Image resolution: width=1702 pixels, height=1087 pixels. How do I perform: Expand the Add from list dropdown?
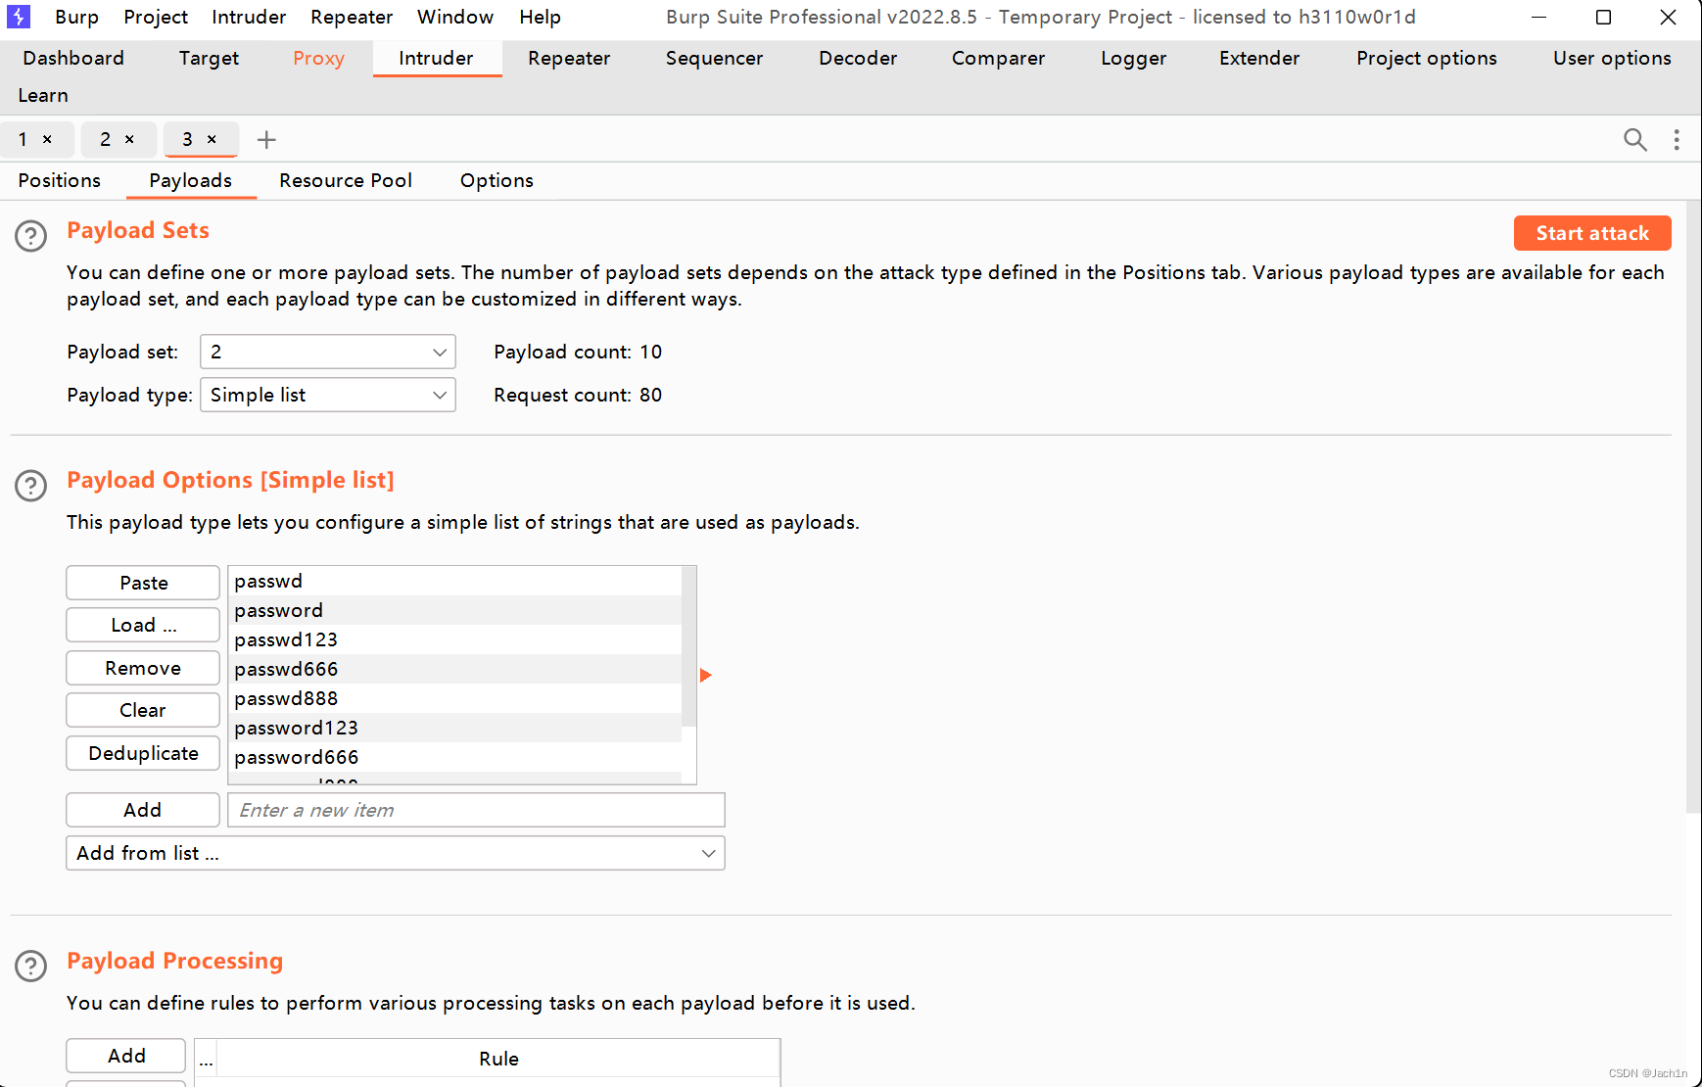pos(396,853)
